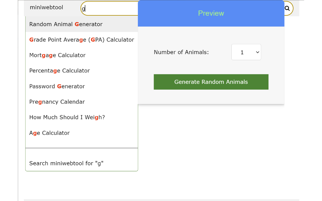Choose "How Much Should I Weigh?" suggestion

click(x=67, y=117)
